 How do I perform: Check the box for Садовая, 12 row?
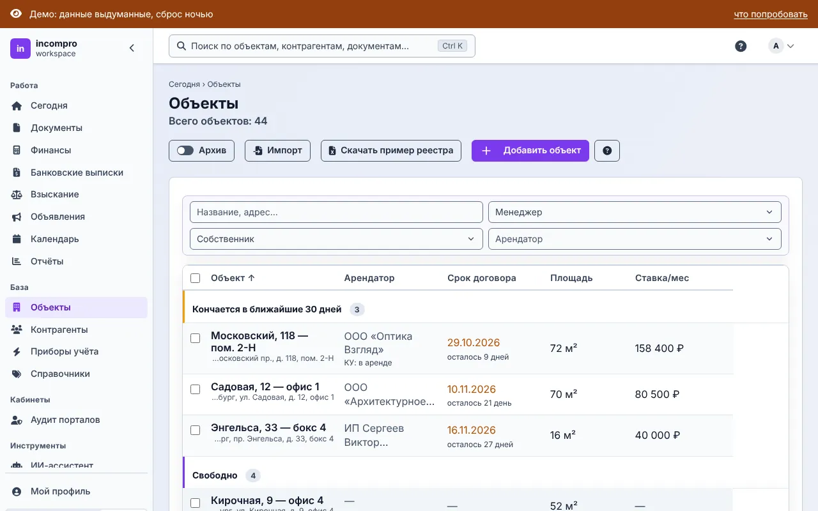[x=196, y=389]
